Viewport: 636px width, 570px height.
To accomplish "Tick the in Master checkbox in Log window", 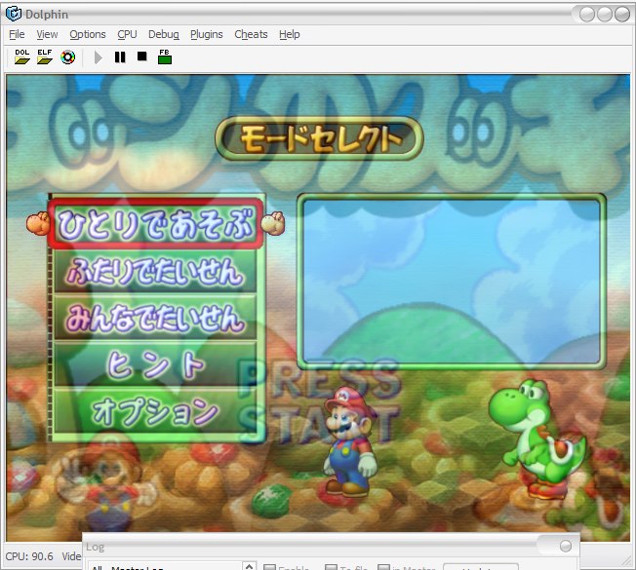I will (x=383, y=567).
